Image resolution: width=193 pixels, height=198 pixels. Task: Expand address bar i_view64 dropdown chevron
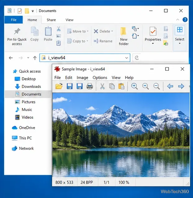127,58
